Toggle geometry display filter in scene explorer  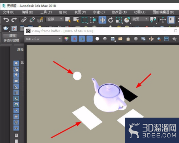[16, 63]
